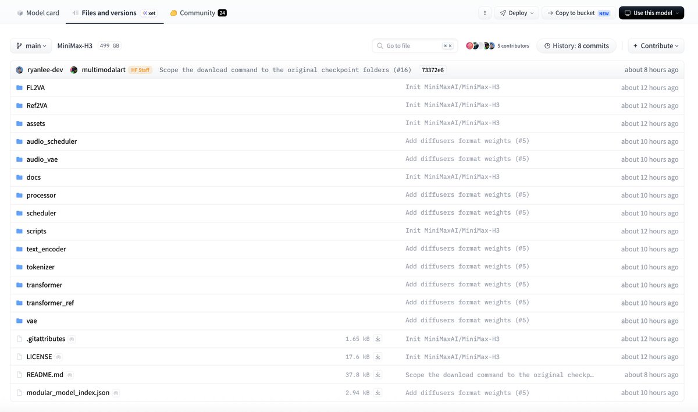Viewport: 698px width, 412px height.
Task: Click the folder icon beside scripts
Action: coord(19,232)
